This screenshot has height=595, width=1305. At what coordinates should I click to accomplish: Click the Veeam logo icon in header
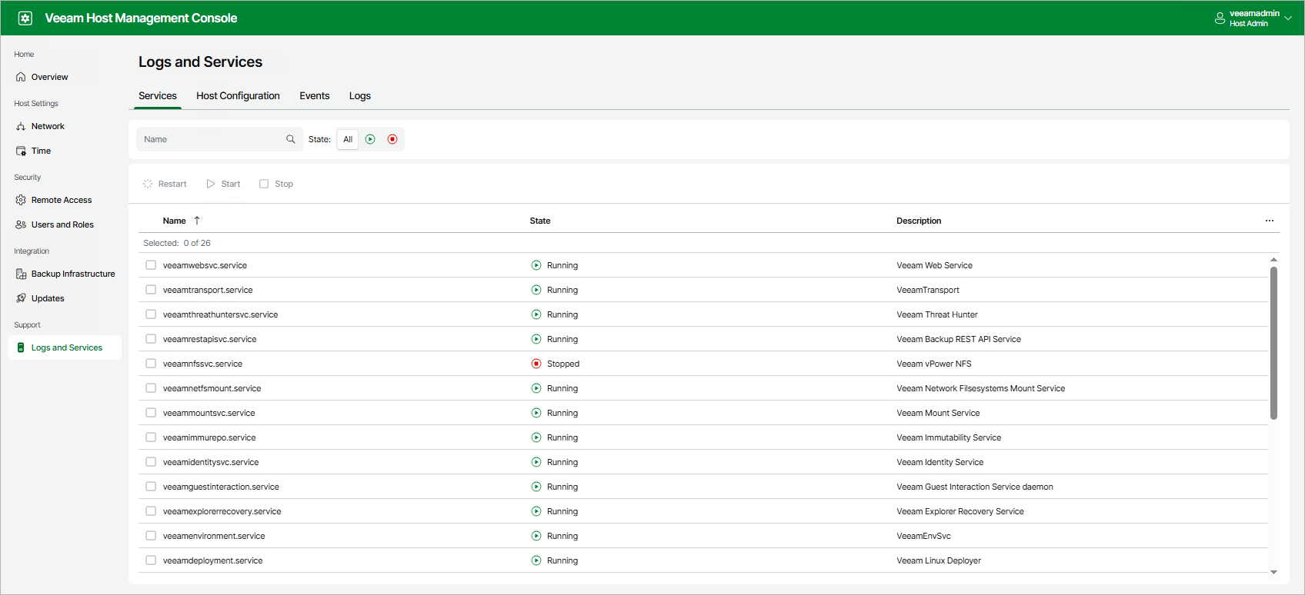[25, 18]
